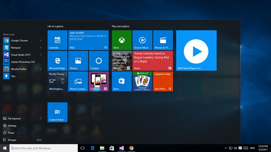Open the Calendar tile

pos(57,40)
